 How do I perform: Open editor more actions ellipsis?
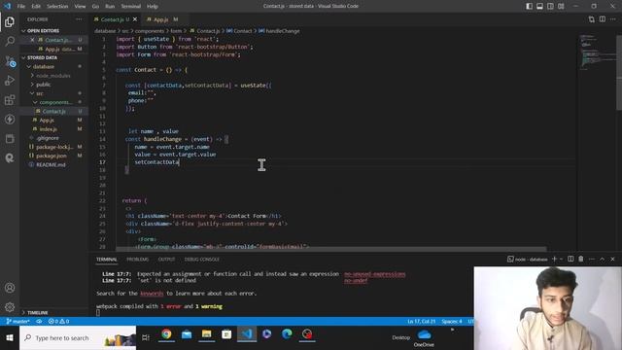click(613, 19)
